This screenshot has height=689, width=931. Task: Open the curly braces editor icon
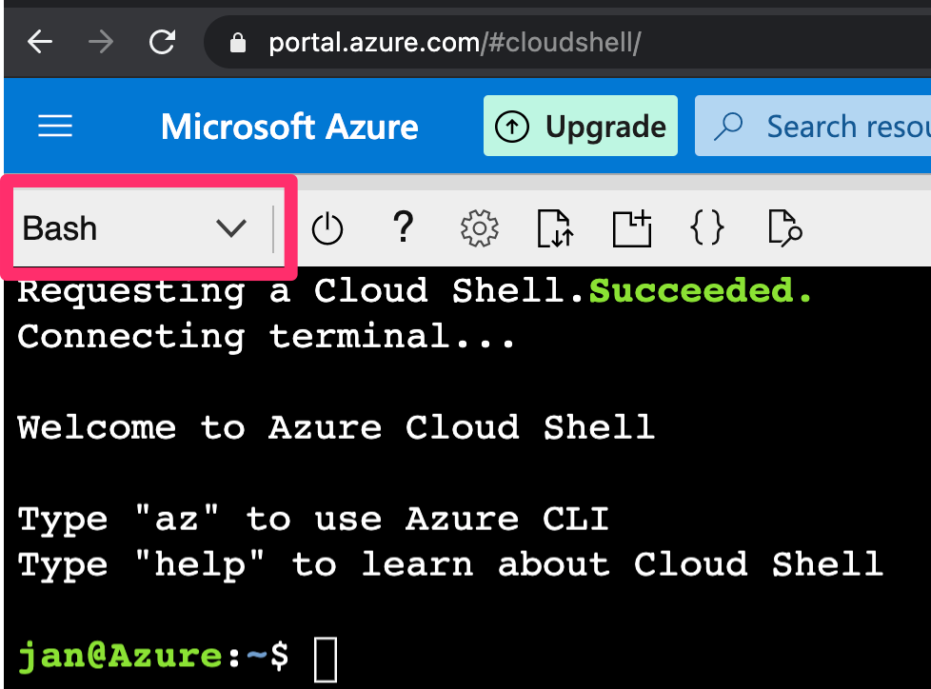click(x=707, y=227)
